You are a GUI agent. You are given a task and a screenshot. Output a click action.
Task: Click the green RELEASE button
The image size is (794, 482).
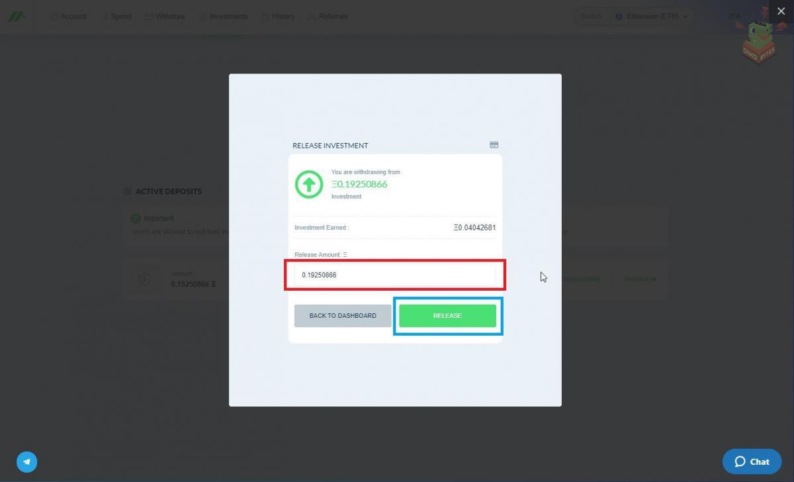[447, 316]
